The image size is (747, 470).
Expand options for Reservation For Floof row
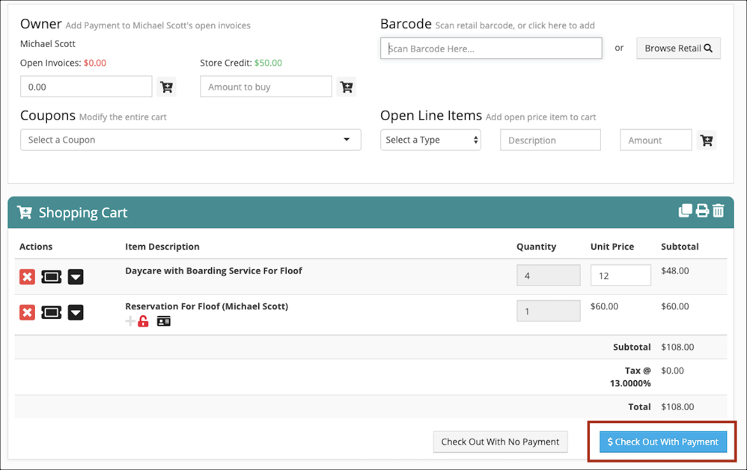click(76, 312)
